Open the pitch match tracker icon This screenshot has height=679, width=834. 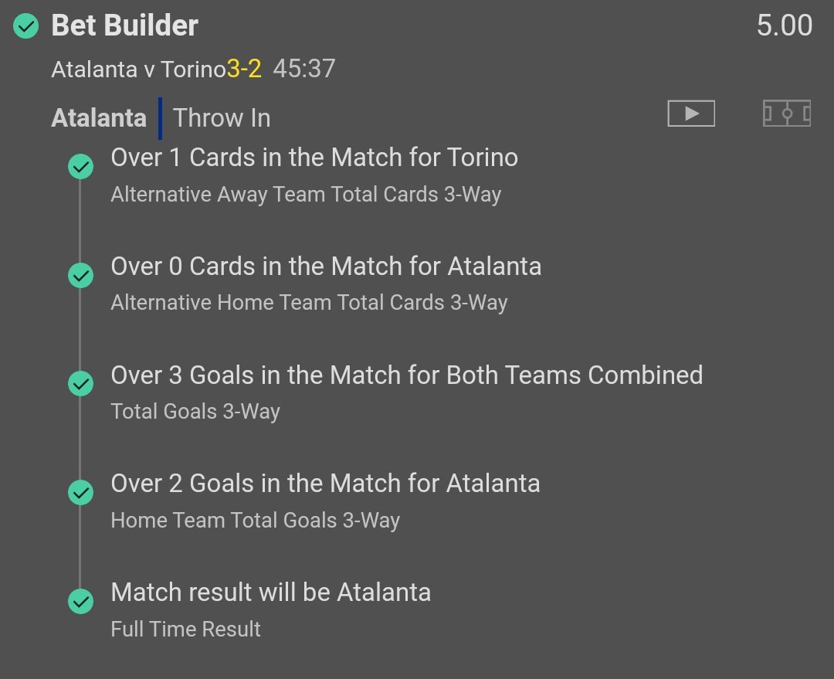point(787,114)
